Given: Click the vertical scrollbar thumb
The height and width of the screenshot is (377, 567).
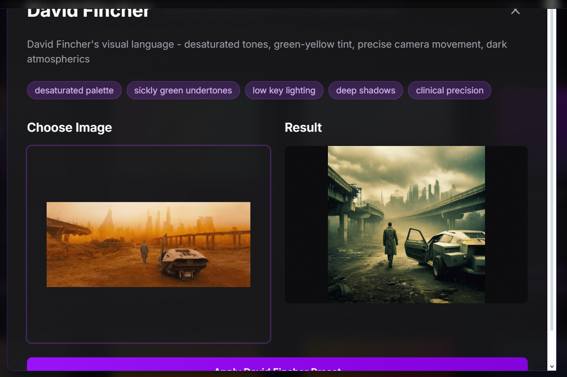Looking at the screenshot, I should click(x=552, y=170).
